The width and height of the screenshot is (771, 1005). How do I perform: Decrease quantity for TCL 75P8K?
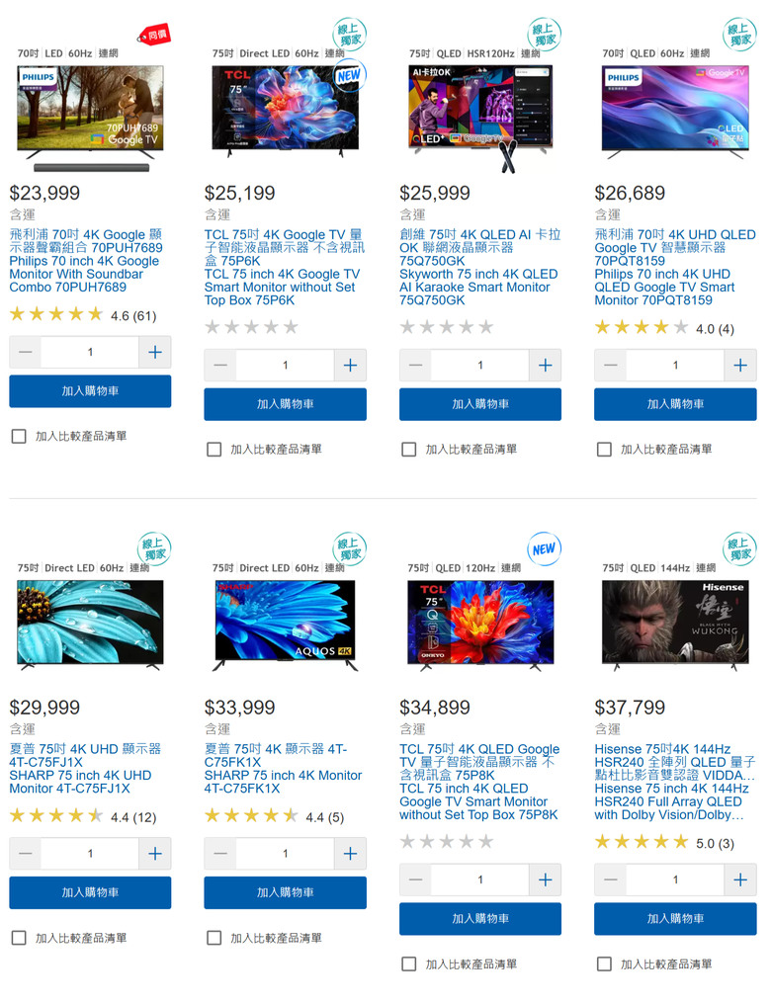tap(415, 880)
